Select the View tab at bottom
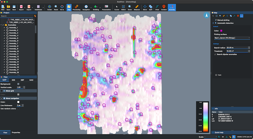The width and height of the screenshot is (253, 139). 5,132
